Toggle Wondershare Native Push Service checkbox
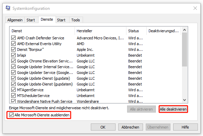Image resolution: width=203 pixels, height=136 pixels. pos(13,101)
